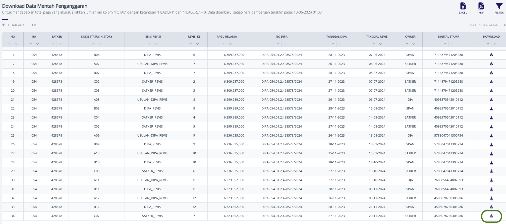
Task: Download row 26 B09 file
Action: coord(491,145)
